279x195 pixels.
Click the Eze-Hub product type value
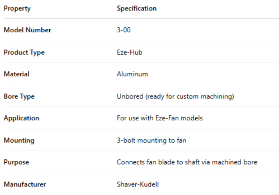point(130,52)
